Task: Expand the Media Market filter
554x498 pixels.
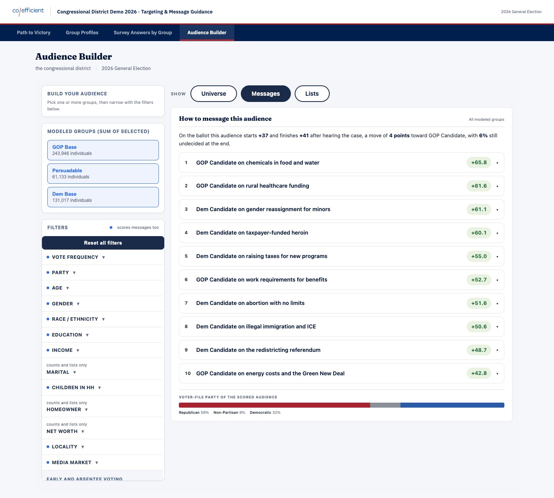Action: point(102,463)
